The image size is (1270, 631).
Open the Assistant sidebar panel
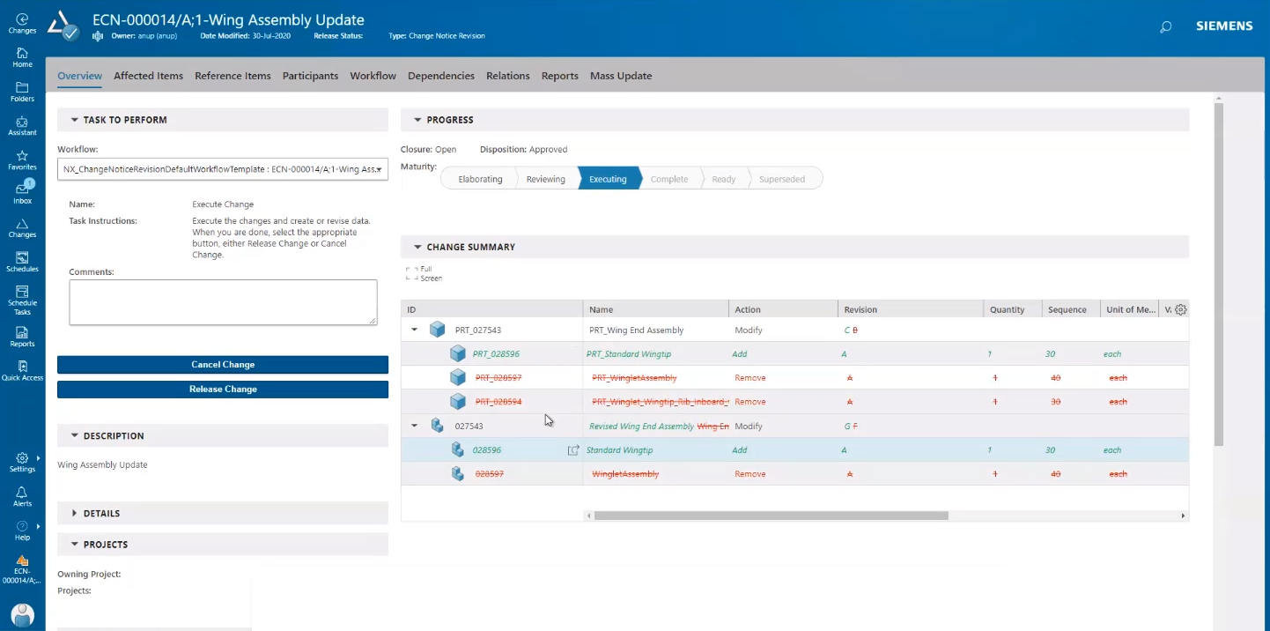tap(22, 125)
